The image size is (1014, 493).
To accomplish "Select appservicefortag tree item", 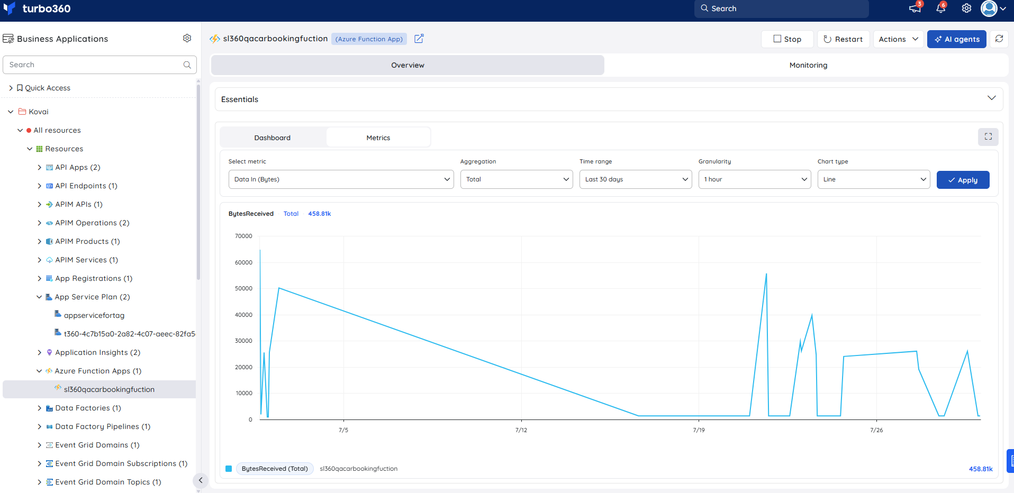I will pyautogui.click(x=94, y=315).
